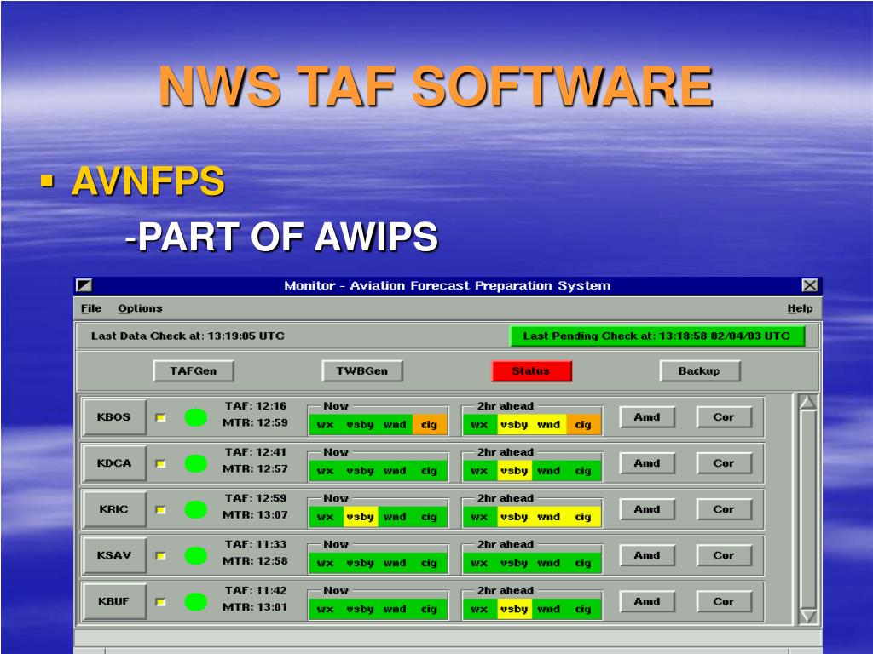Image resolution: width=873 pixels, height=654 pixels.
Task: Click Cor button in KRIC row
Action: (724, 509)
